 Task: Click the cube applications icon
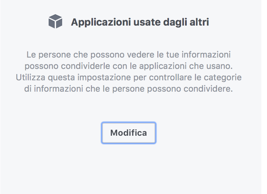click(x=55, y=21)
